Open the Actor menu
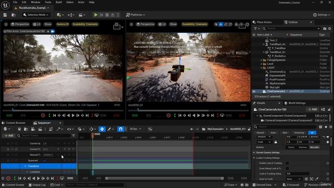The image size is (334, 188). coord(81,2)
